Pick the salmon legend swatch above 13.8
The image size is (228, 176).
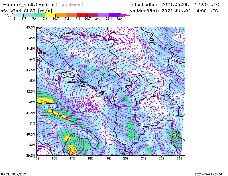[72, 15]
